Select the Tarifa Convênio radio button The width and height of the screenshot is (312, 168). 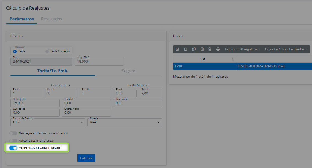pos(47,51)
